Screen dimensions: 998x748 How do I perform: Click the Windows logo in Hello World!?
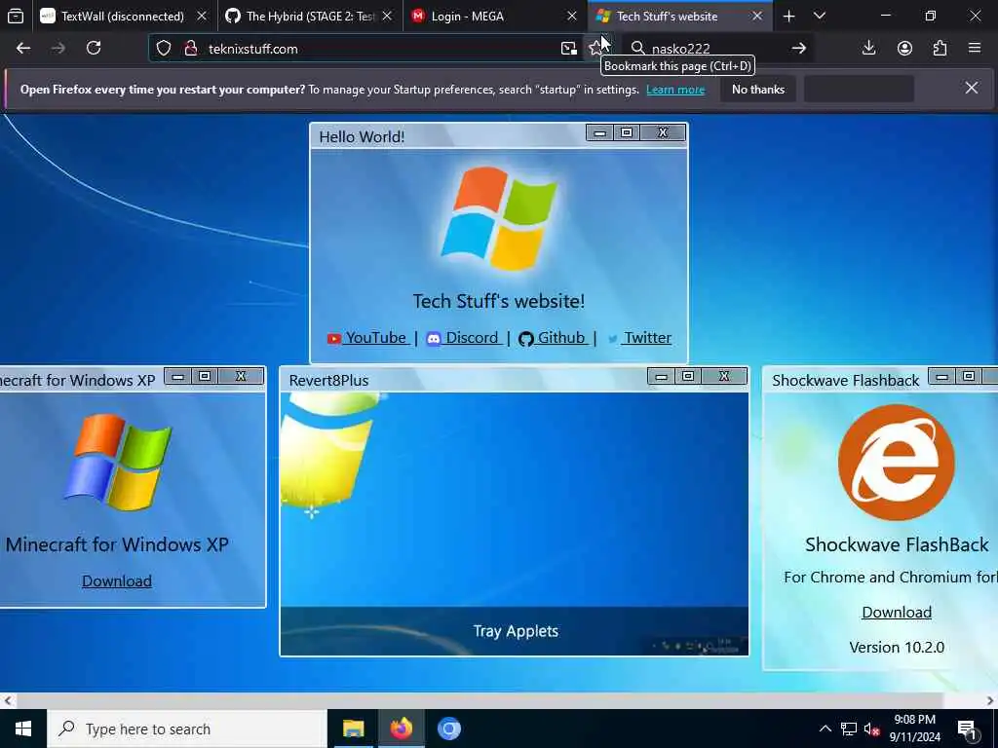point(499,219)
